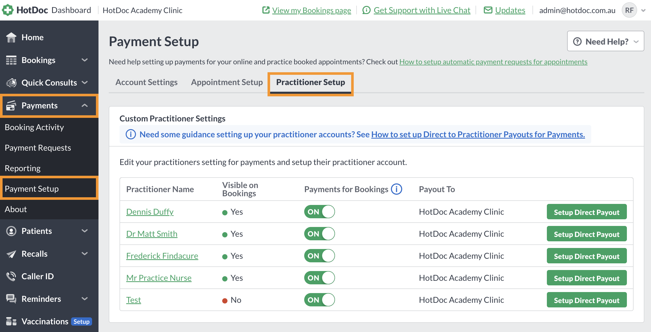The width and height of the screenshot is (651, 332).
Task: Expand the Bookings menu chevron
Action: click(x=85, y=60)
